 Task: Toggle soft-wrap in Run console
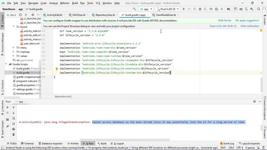[14, 118]
